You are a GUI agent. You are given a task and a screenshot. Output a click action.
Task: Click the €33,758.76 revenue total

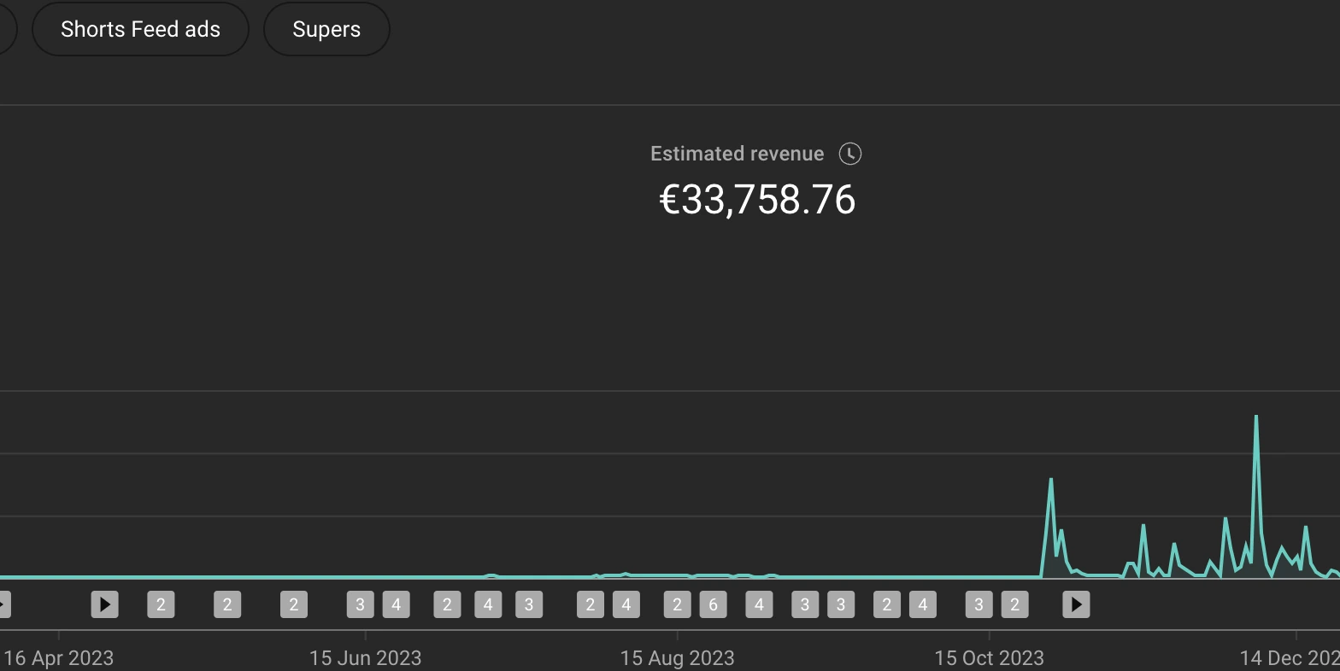coord(758,200)
